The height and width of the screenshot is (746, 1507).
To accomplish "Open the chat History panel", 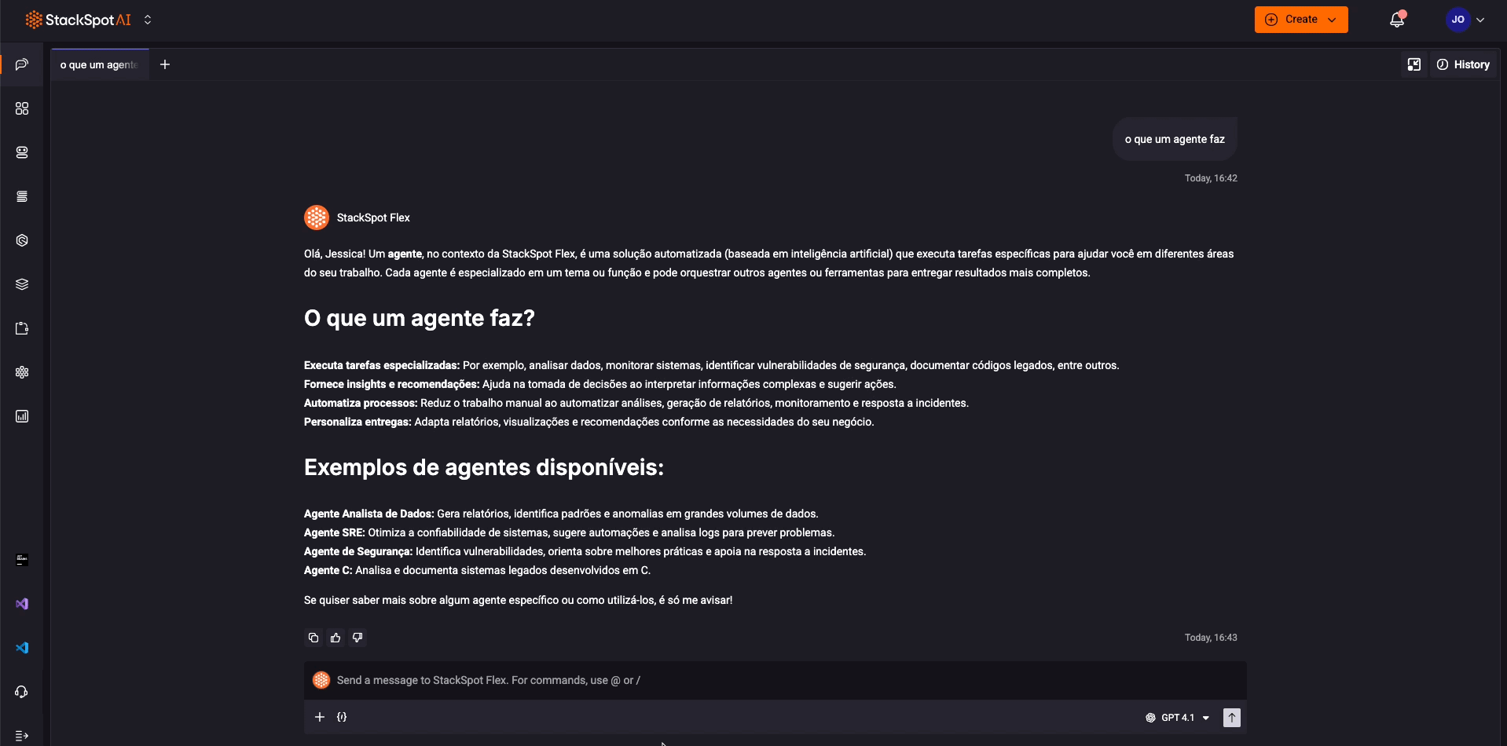I will pos(1463,64).
